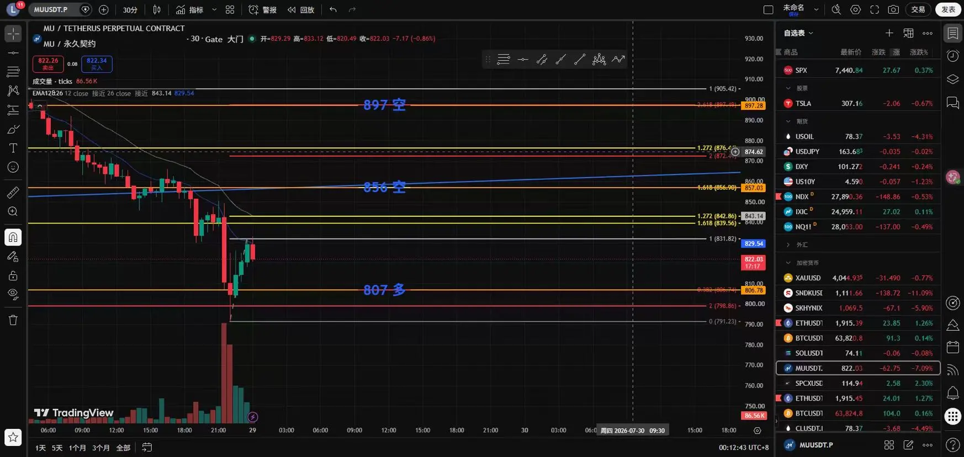Open alerts panel clock icon
This screenshot has height=457, width=964.
(953, 56)
